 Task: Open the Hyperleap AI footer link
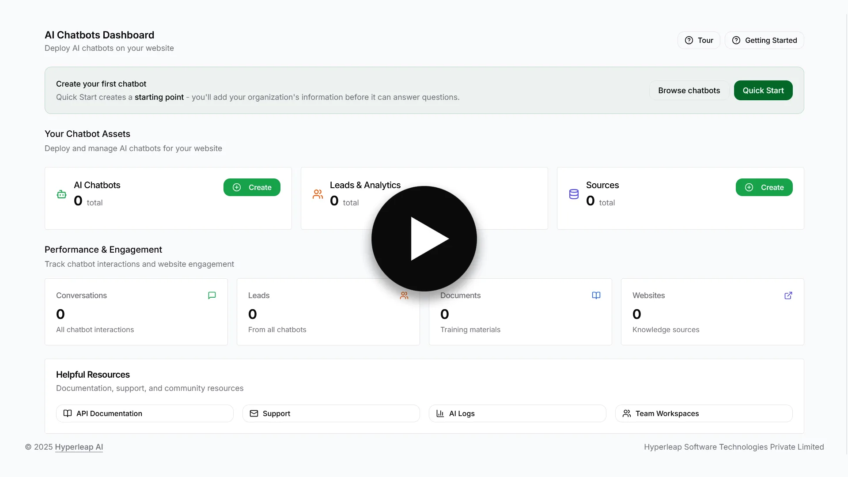click(79, 447)
